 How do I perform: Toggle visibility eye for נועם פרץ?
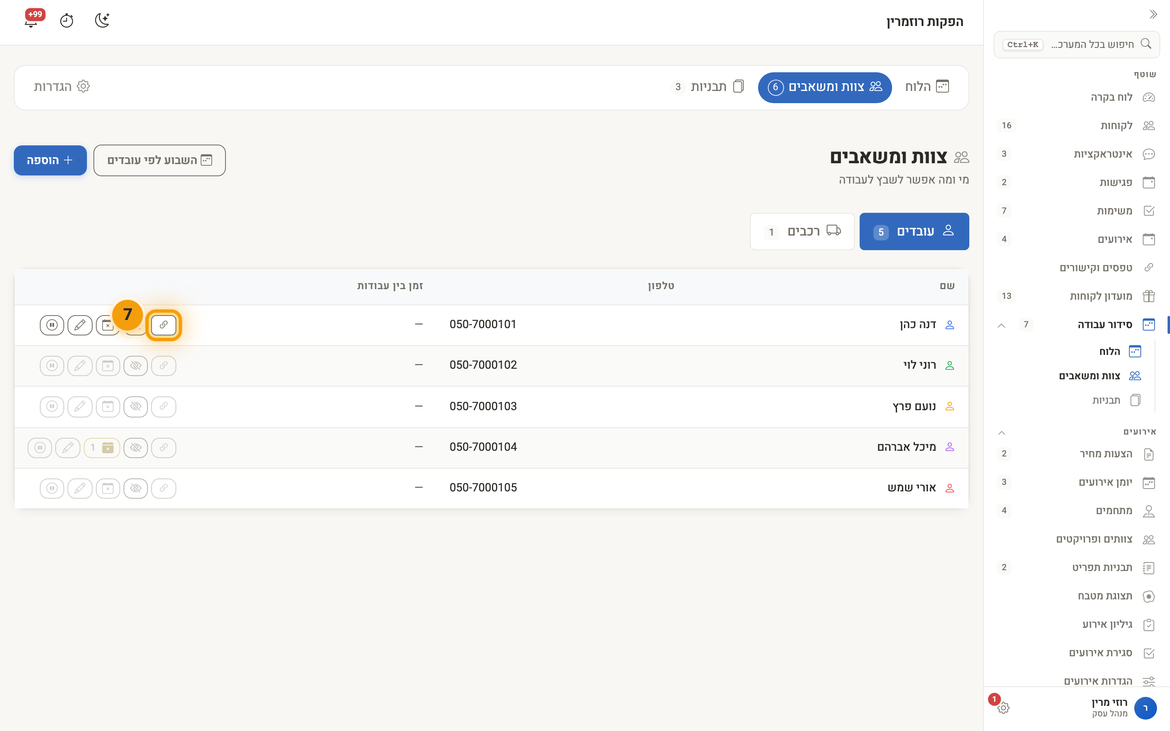(x=136, y=406)
